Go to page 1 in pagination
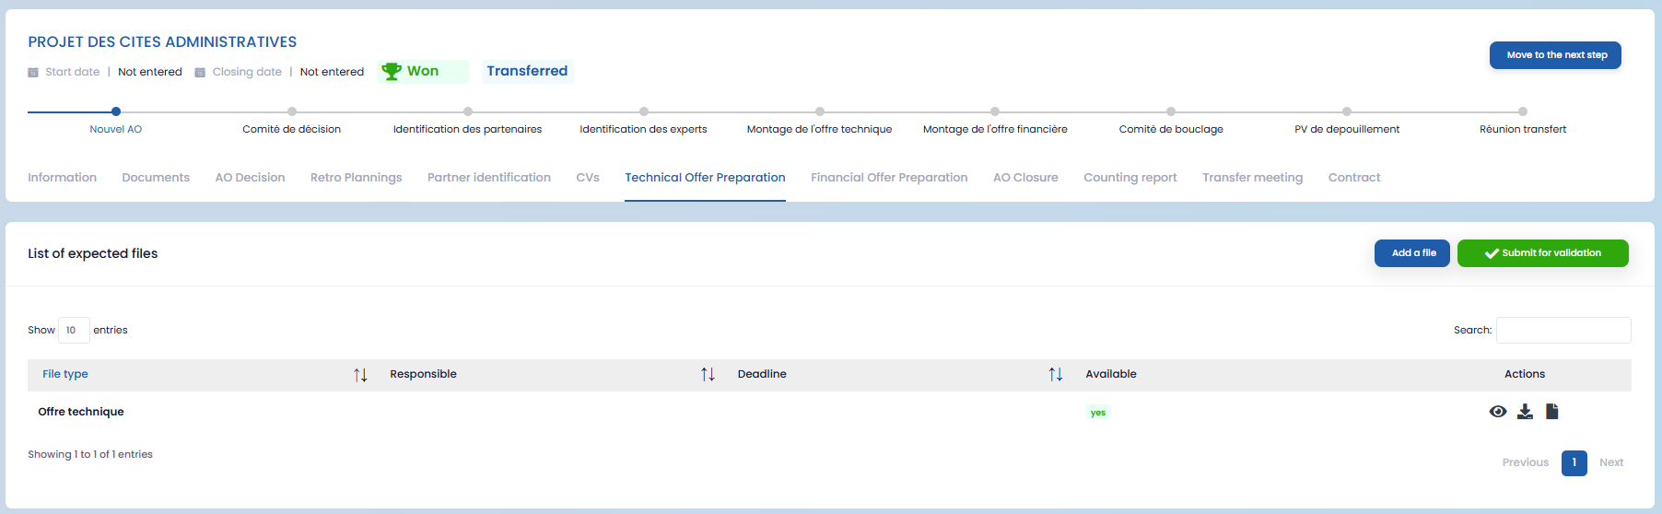 tap(1574, 462)
